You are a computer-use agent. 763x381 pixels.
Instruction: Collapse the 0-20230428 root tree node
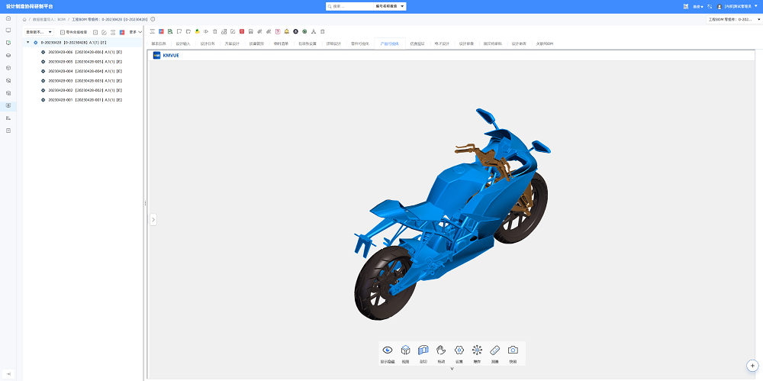[x=27, y=43]
